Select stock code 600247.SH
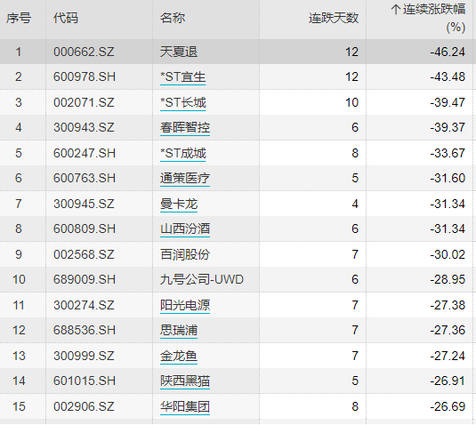Screen dimensions: 476x425 click(x=85, y=153)
